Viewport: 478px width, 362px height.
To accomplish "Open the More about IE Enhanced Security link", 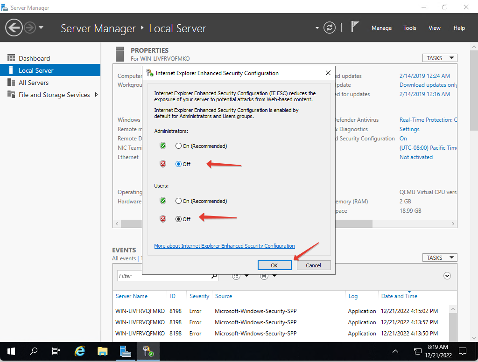I will 224,246.
